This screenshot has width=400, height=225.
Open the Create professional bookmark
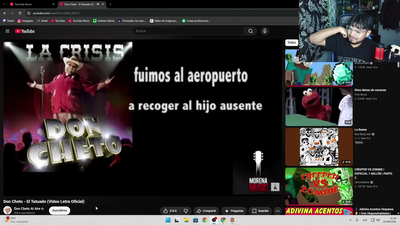pyautogui.click(x=196, y=21)
